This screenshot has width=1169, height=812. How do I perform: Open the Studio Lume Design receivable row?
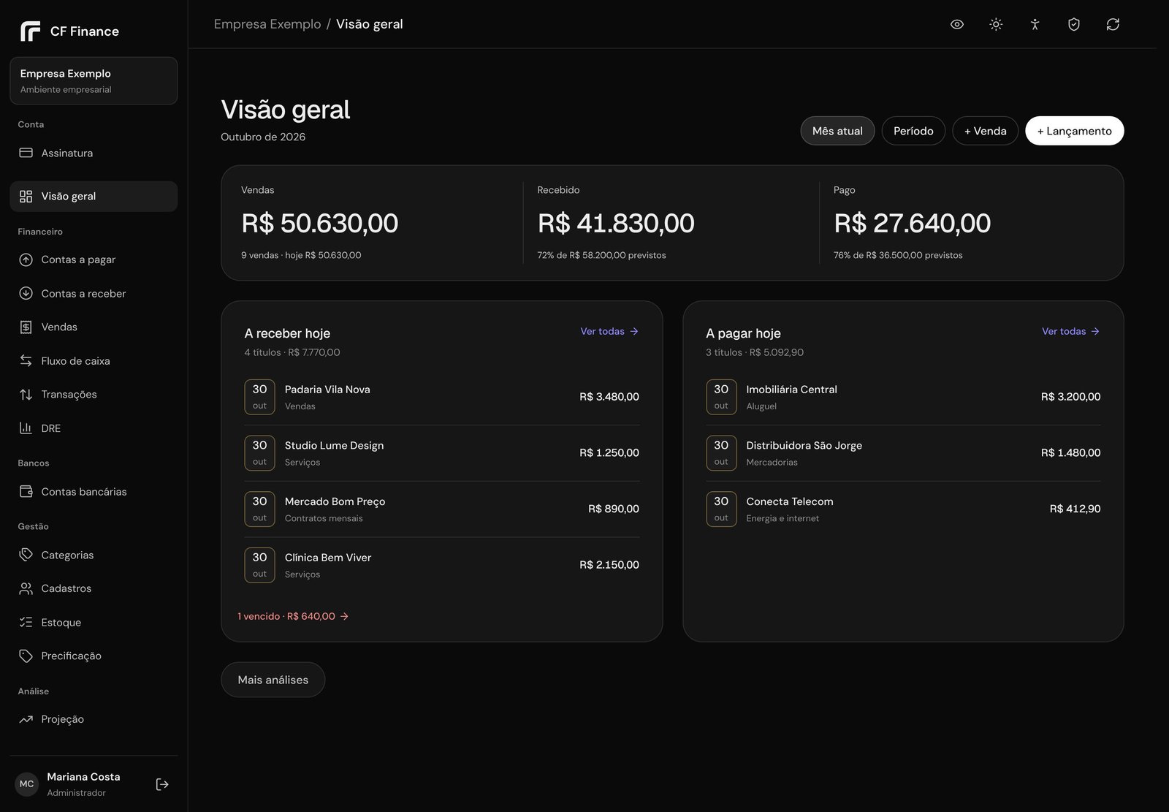442,453
